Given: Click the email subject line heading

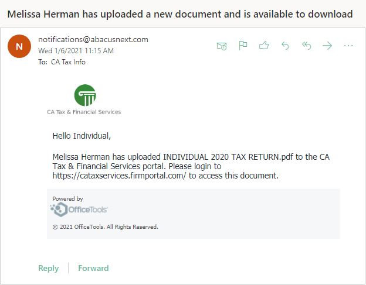Looking at the screenshot, I should 180,14.
